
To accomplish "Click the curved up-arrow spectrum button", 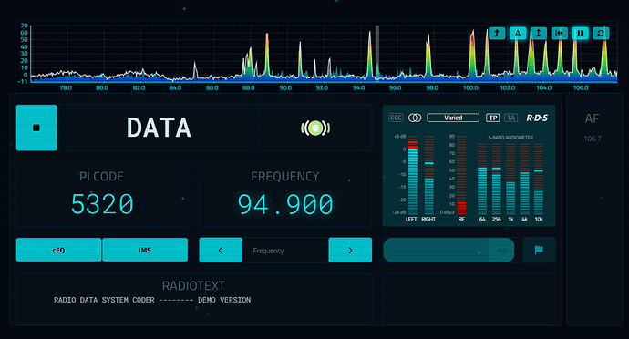I will 497,34.
